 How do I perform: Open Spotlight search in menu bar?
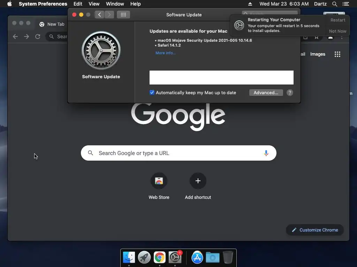[x=334, y=4]
